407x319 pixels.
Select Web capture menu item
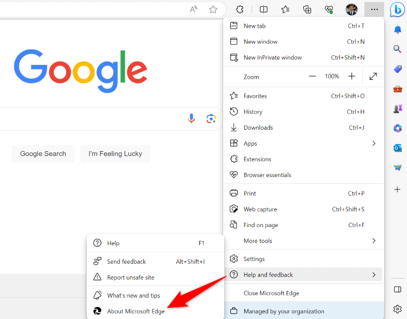click(x=304, y=209)
